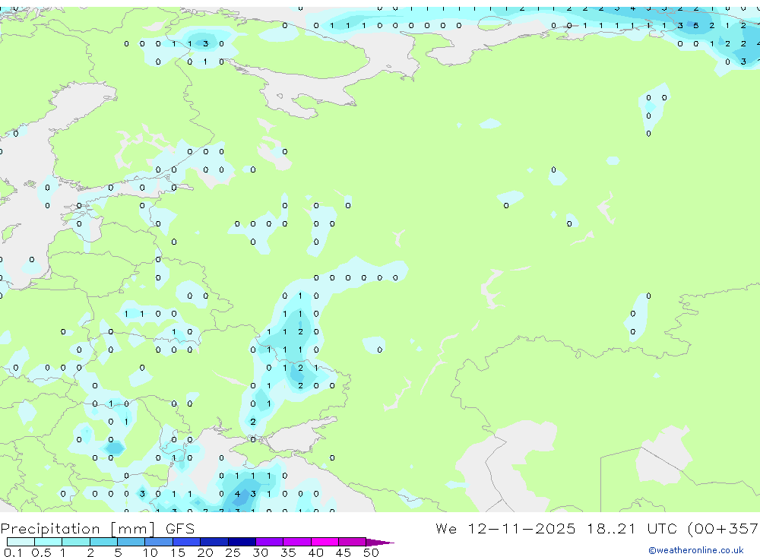Viewport: 760px width, 557px height.
Task: Select the 35 to 40 mm legend swatch
Action: tap(297, 542)
